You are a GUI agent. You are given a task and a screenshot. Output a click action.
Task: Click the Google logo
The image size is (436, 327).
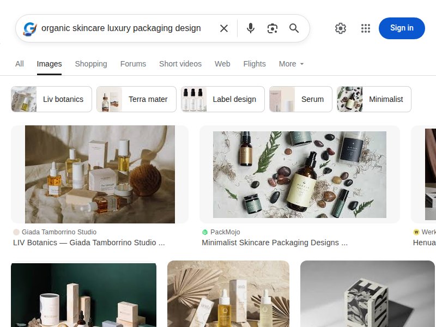(x=28, y=28)
